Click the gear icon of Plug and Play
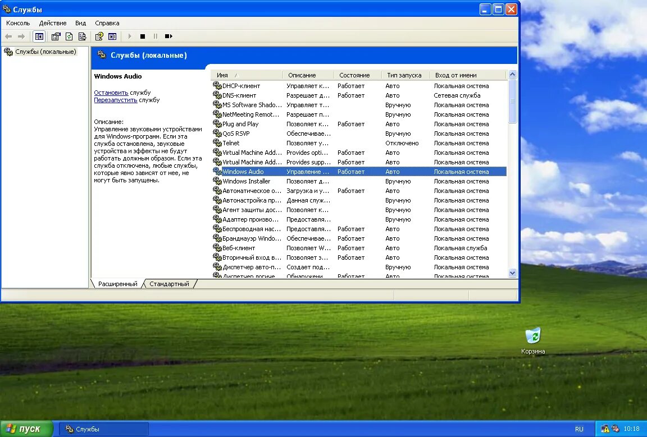Image resolution: width=647 pixels, height=437 pixels. 217,124
